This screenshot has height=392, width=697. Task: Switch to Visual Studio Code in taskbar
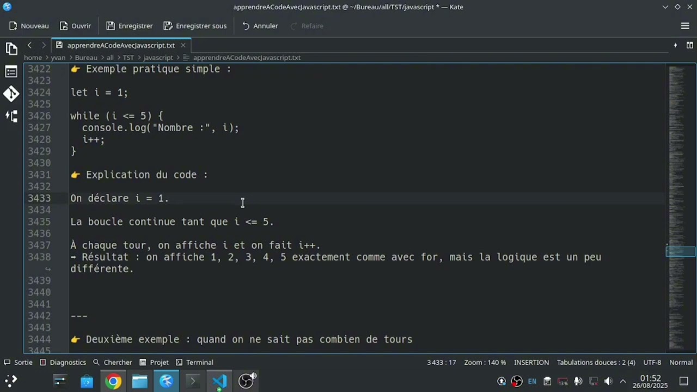(219, 381)
